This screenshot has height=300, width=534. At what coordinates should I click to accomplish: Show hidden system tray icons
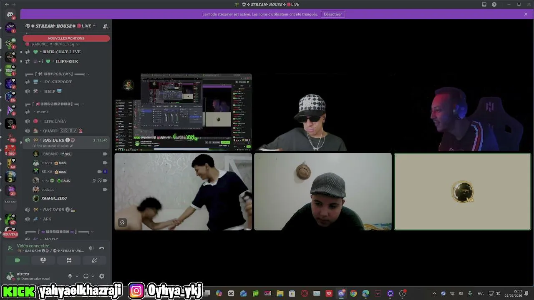point(434,293)
